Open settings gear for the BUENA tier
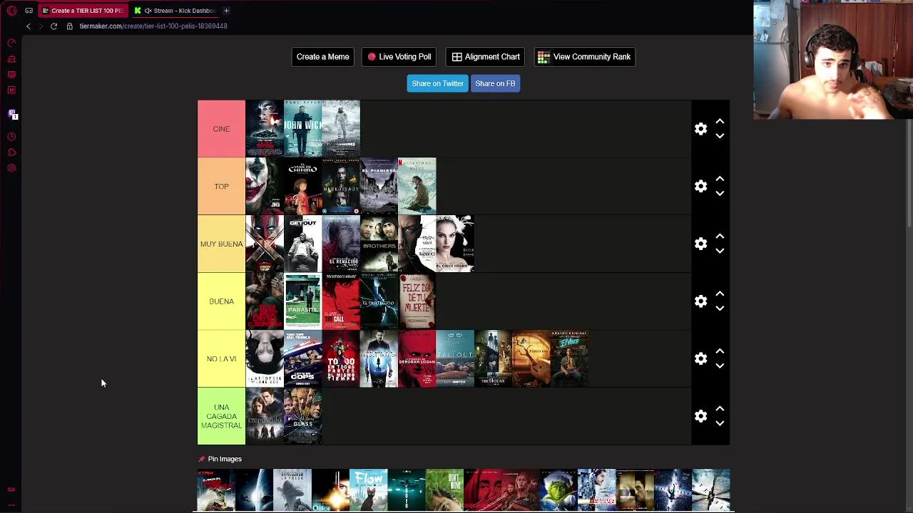Viewport: 913px width, 513px height. pos(701,301)
